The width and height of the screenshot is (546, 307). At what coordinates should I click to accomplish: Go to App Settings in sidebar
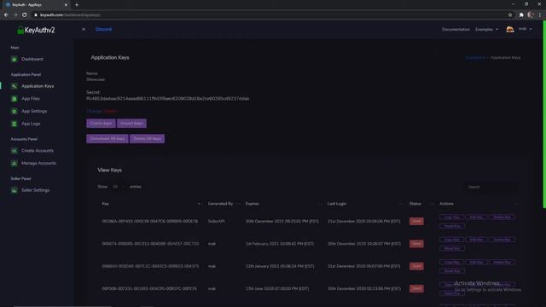(34, 111)
